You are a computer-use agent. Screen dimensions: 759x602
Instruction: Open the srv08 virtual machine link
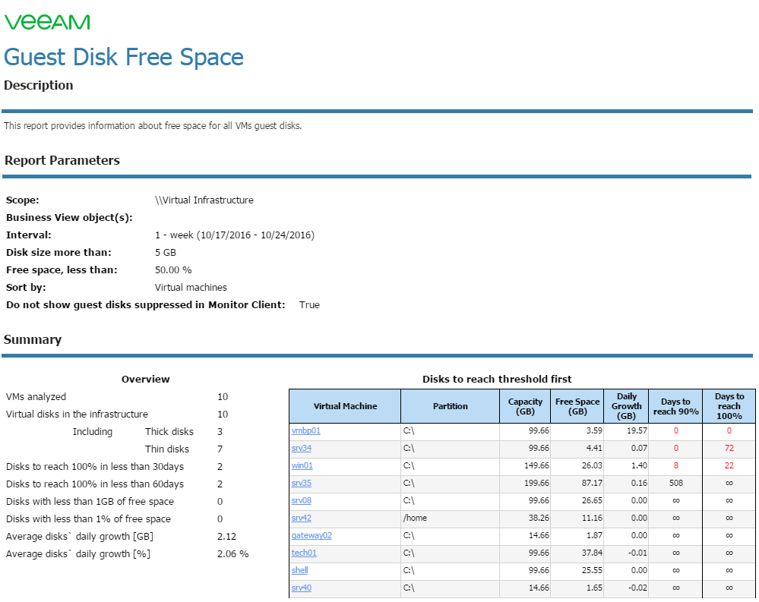[301, 500]
